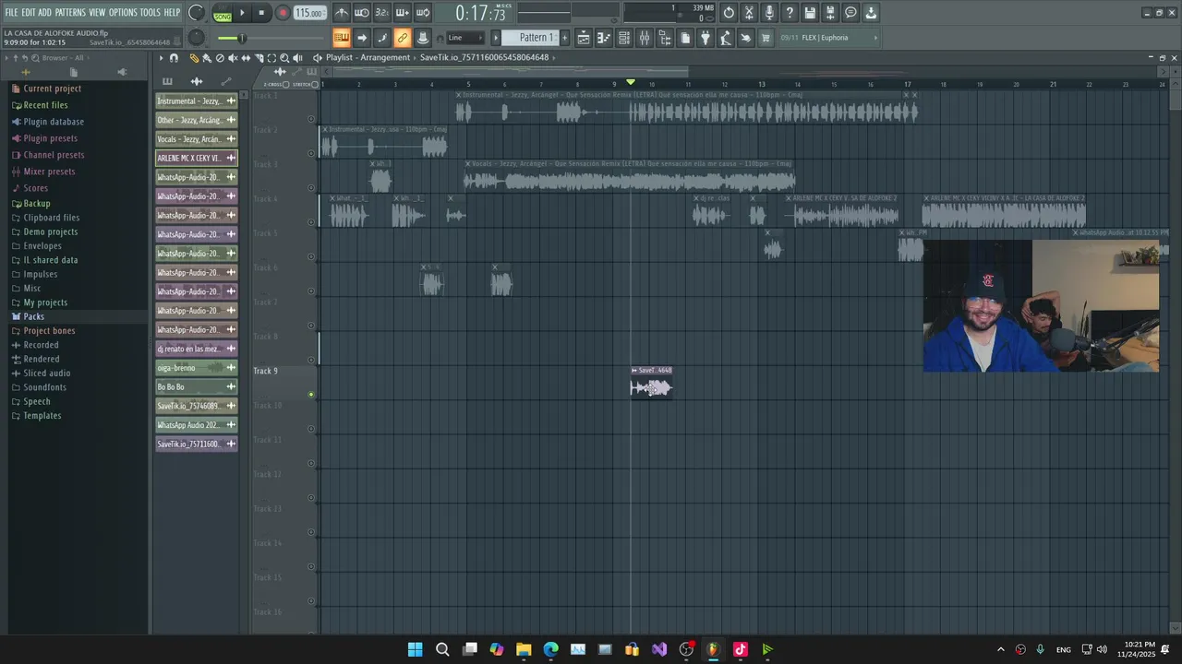Open the FILE menu
Image resolution: width=1182 pixels, height=664 pixels.
pyautogui.click(x=11, y=13)
